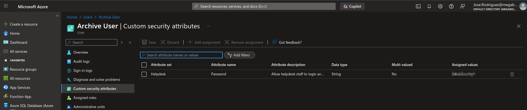Click the blurred assigned value field
527x110 pixels.
point(464,74)
